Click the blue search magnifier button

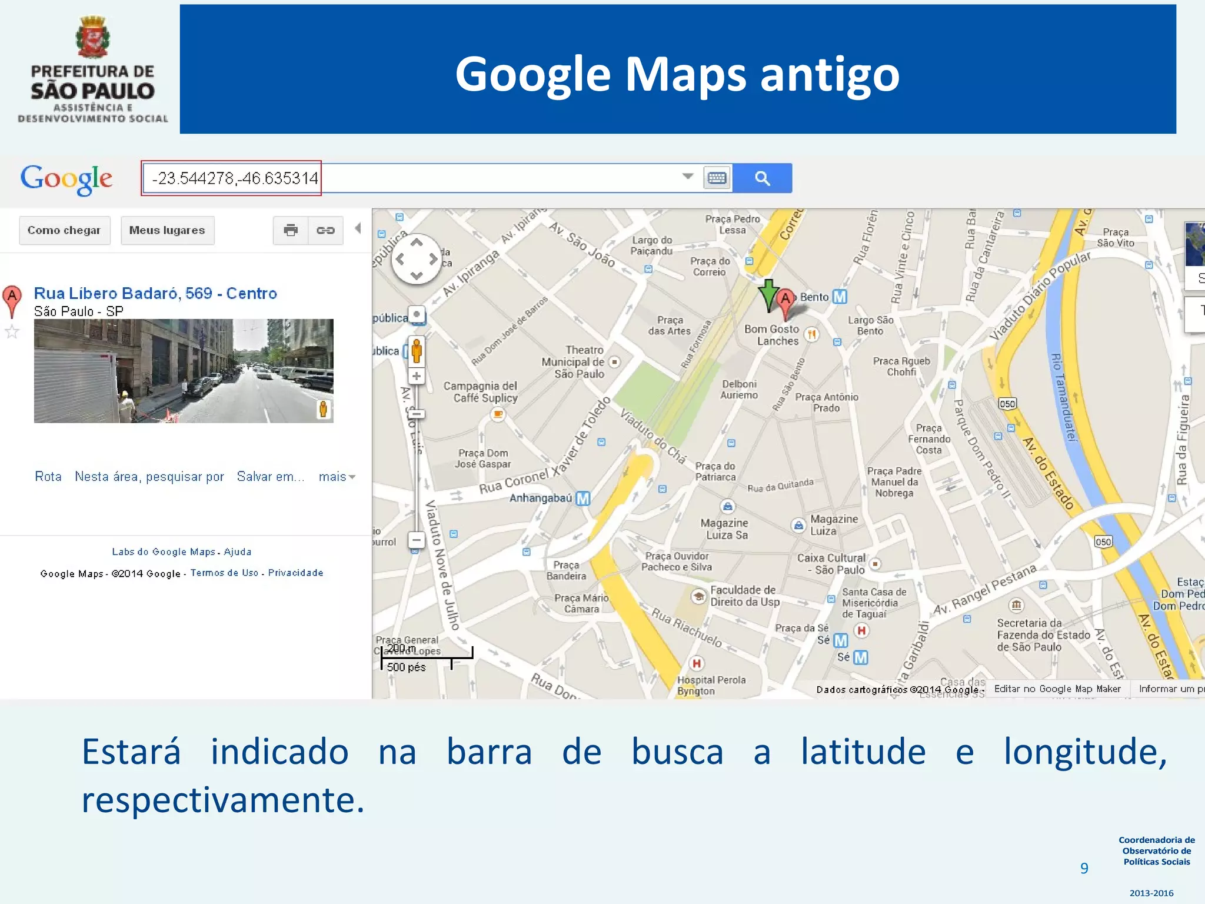[762, 178]
